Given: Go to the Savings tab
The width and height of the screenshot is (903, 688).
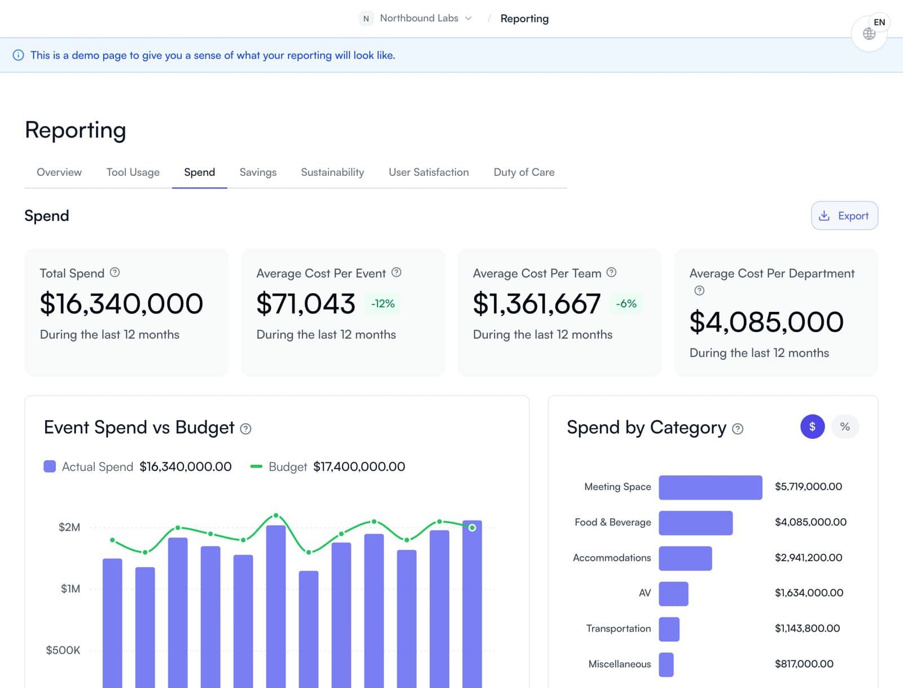Looking at the screenshot, I should (x=258, y=173).
